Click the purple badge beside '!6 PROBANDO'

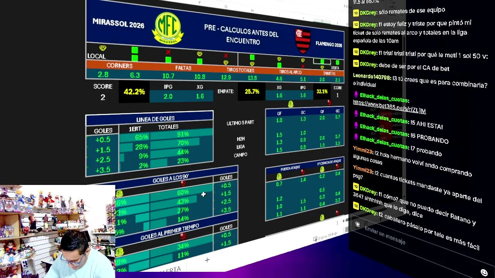(356, 125)
